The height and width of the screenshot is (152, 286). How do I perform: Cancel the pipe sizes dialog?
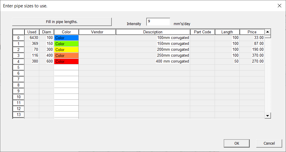[x=269, y=143]
